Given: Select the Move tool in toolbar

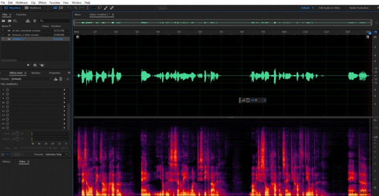Looking at the screenshot, I should coord(70,8).
